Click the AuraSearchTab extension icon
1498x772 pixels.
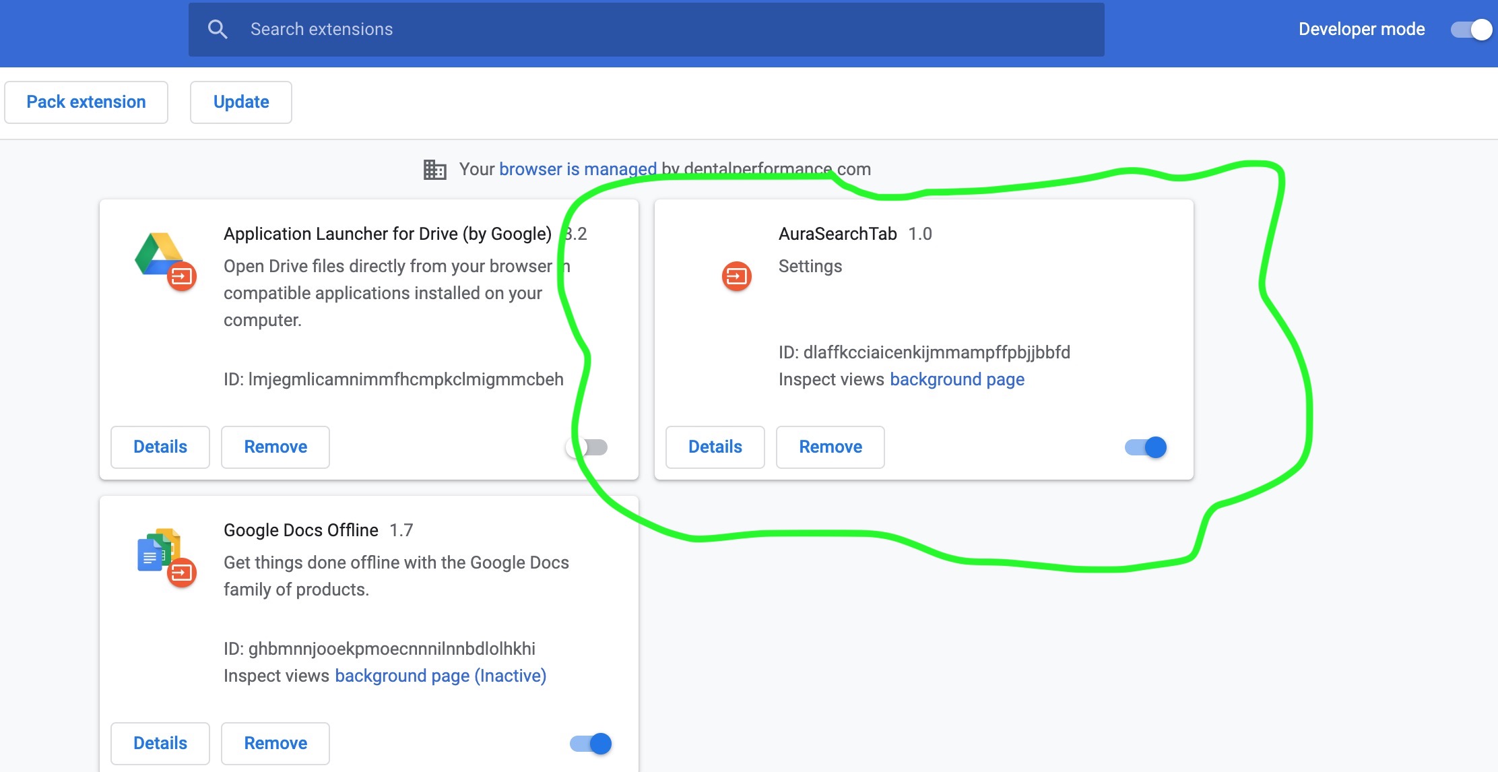coord(736,276)
